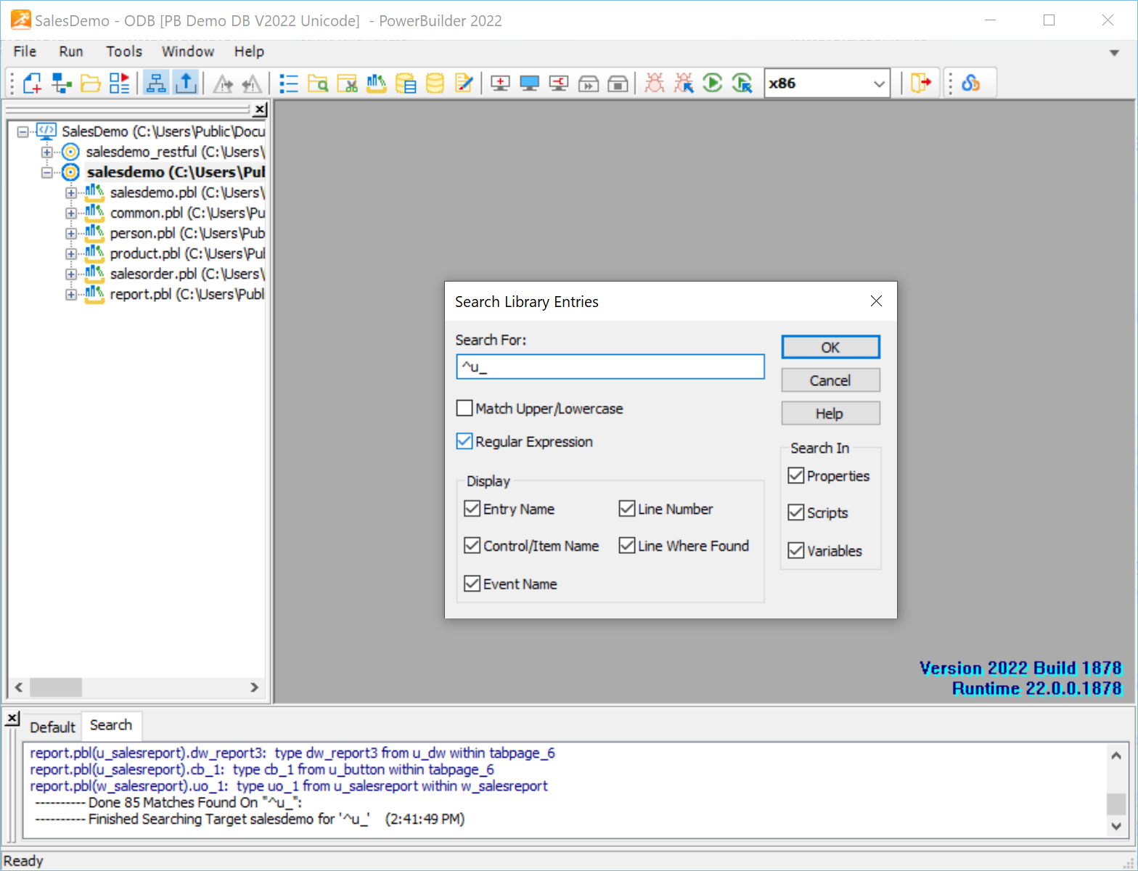Image resolution: width=1138 pixels, height=871 pixels.
Task: Toggle the System Tree toolbar icon
Action: 156,83
